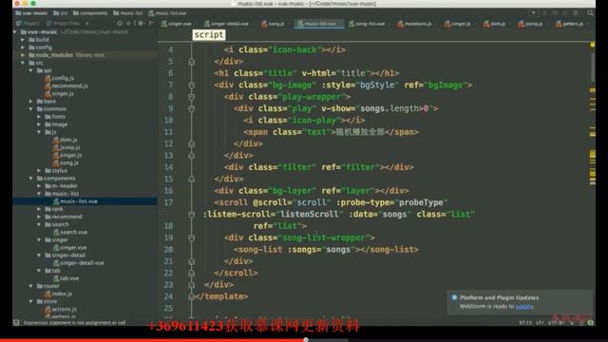608x342 pixels.
Task: Click the Search Everywhere magnifier icon
Action: point(590,12)
